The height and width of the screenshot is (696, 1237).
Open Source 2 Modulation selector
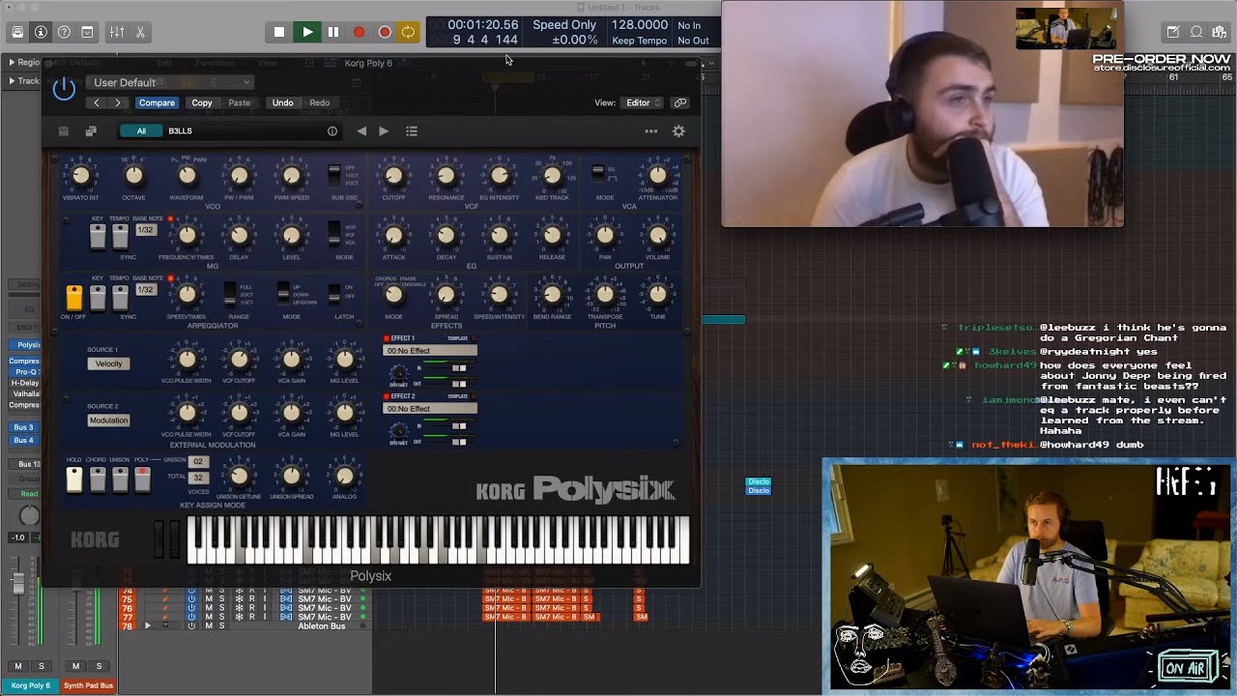tap(108, 420)
